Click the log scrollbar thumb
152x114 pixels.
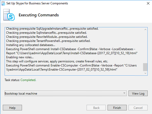click(145, 67)
